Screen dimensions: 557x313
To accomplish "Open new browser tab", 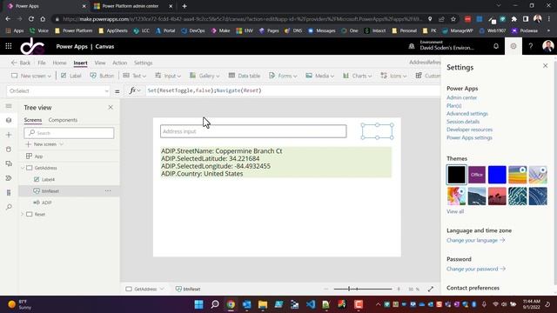I will pos(185,6).
